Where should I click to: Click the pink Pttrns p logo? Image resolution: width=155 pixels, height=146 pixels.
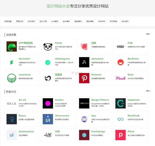click(x=120, y=135)
